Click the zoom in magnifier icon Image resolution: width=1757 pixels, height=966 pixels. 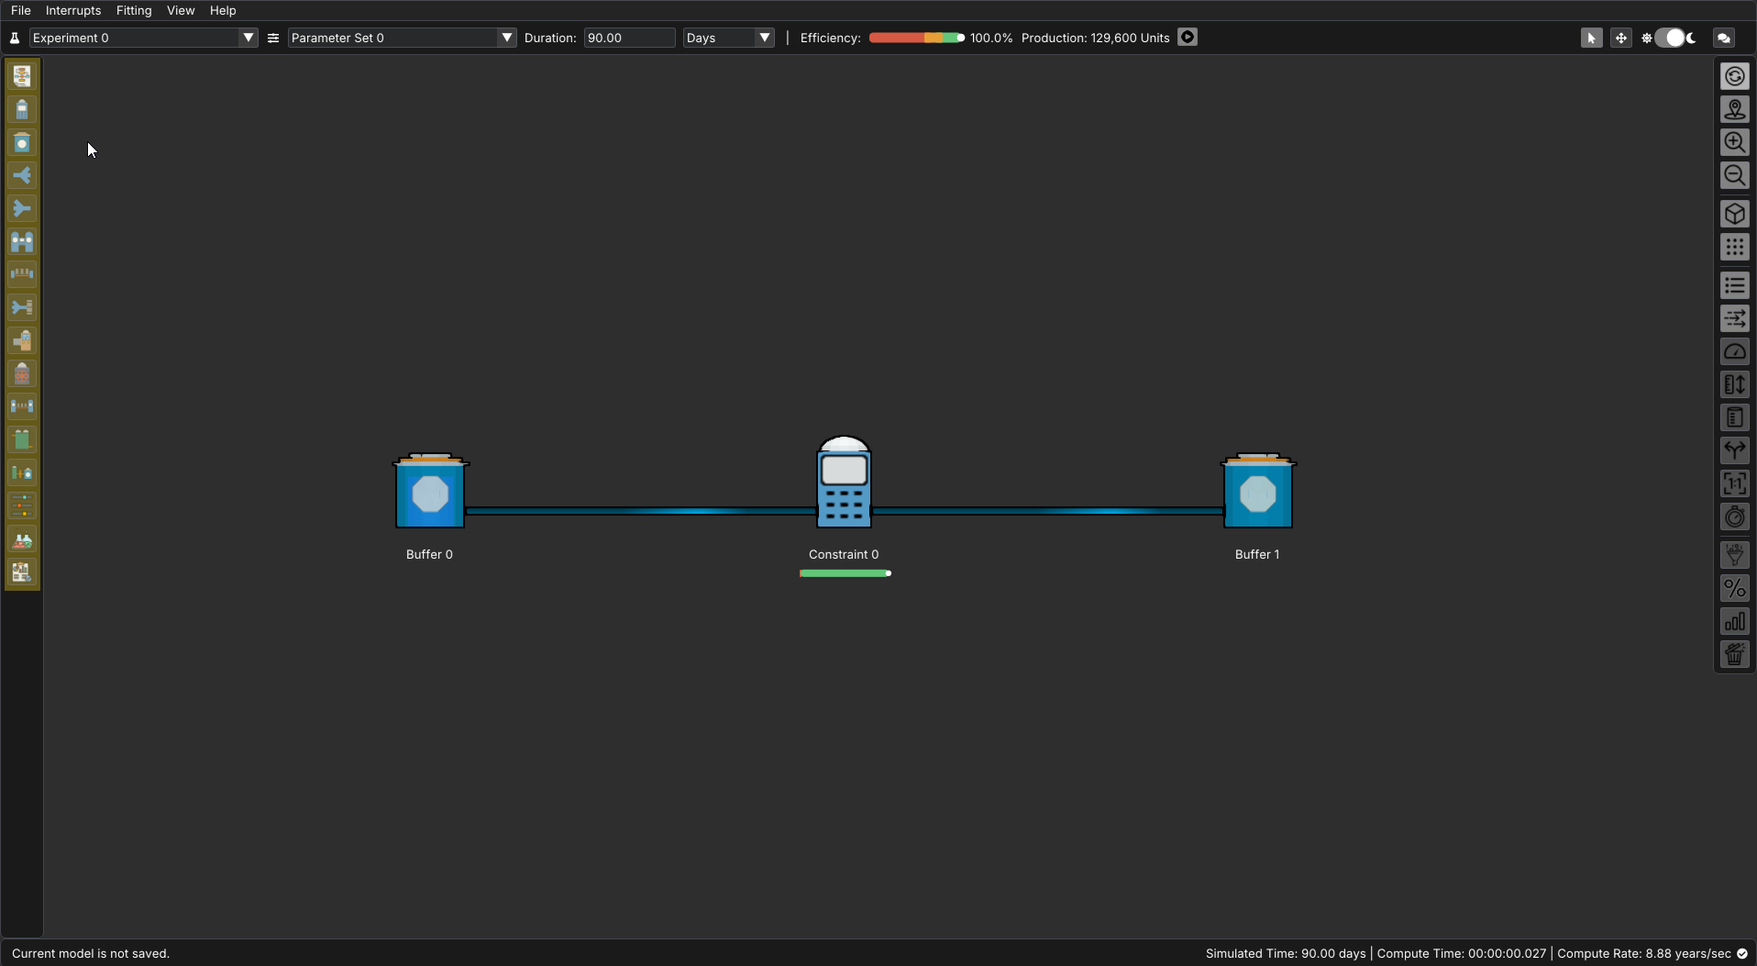pos(1734,142)
